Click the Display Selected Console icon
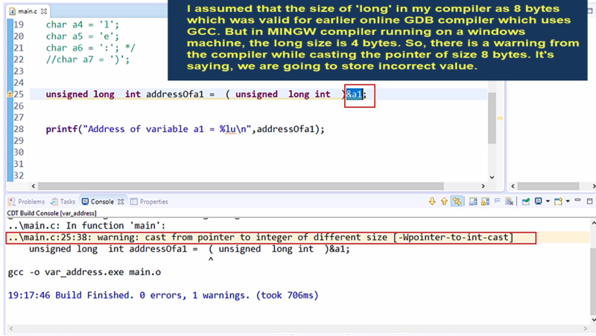 point(538,201)
